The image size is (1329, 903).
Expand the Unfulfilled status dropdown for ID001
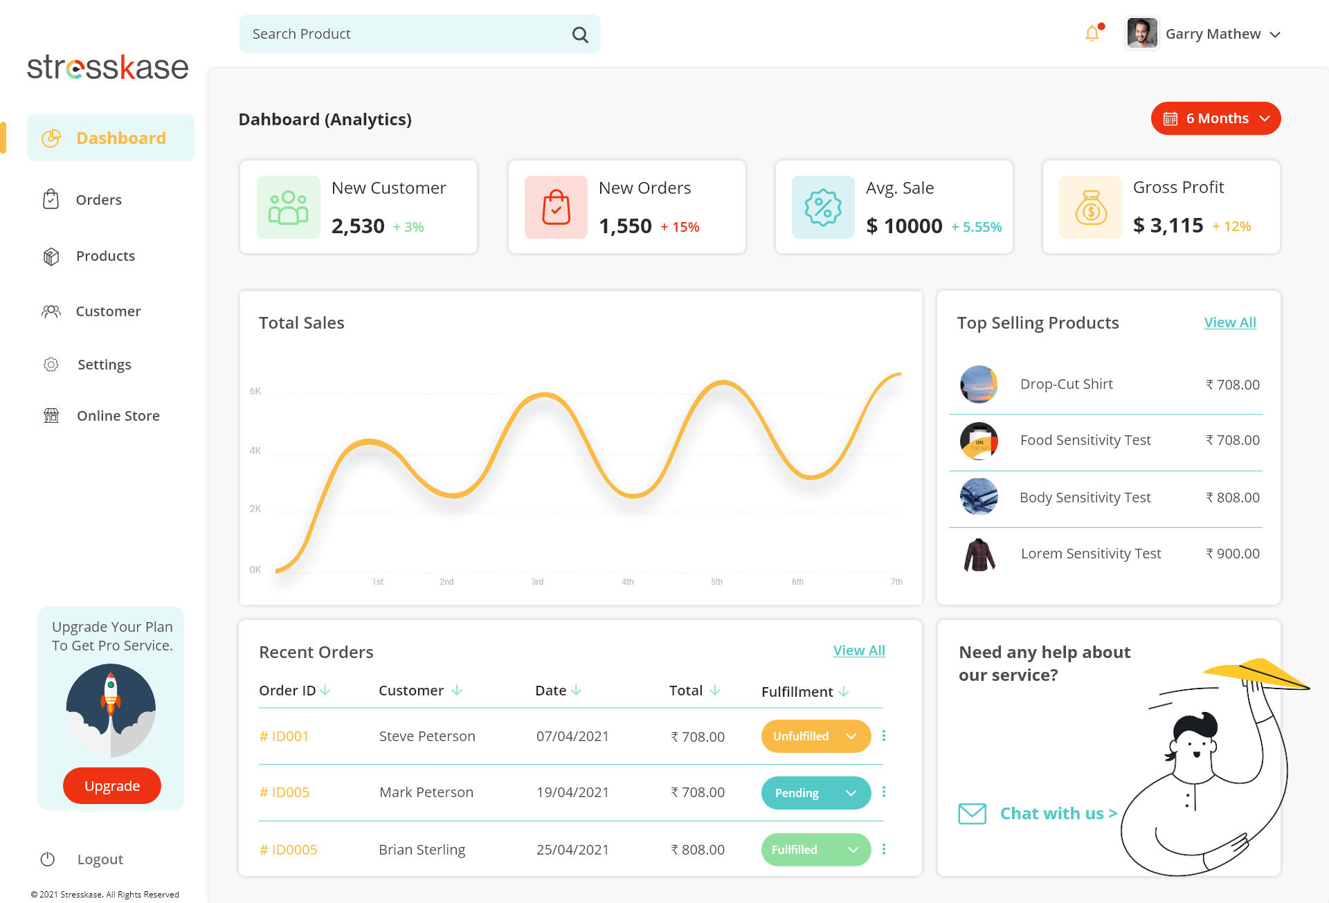pos(851,736)
